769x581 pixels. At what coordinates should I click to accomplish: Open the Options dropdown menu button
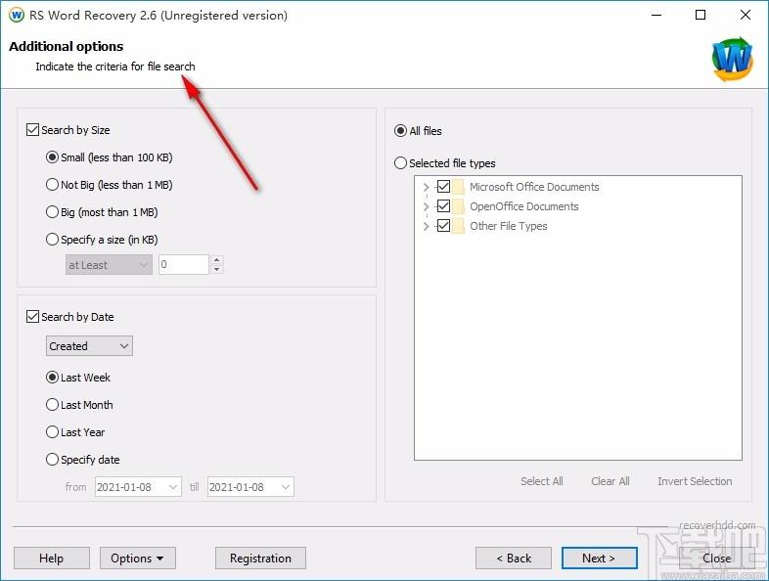[137, 559]
